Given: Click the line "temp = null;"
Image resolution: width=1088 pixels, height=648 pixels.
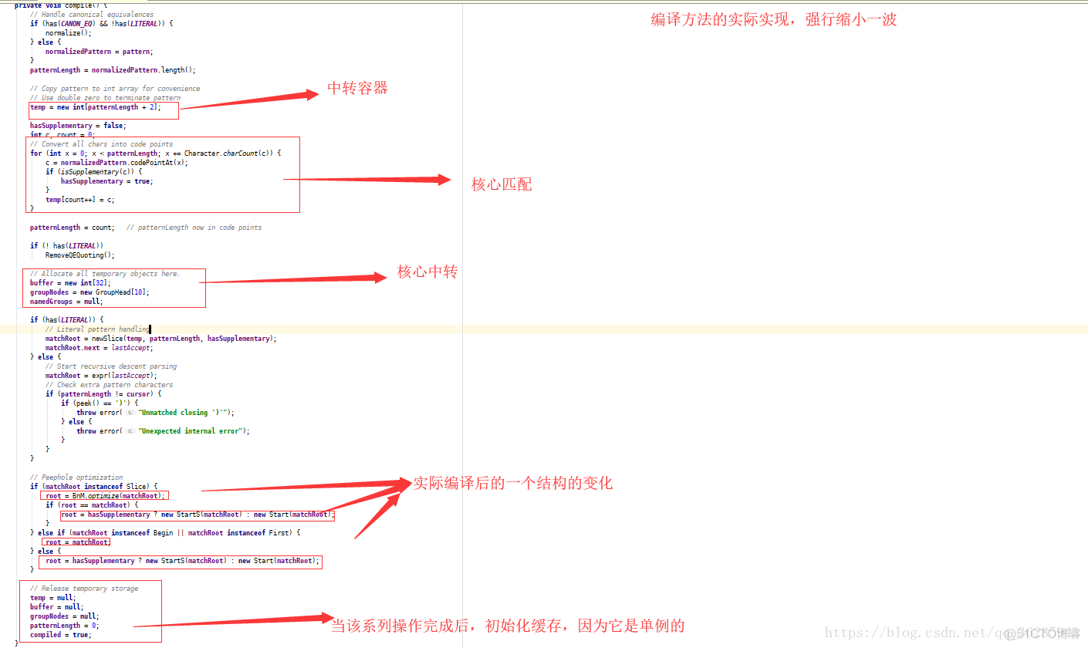Looking at the screenshot, I should [53, 598].
